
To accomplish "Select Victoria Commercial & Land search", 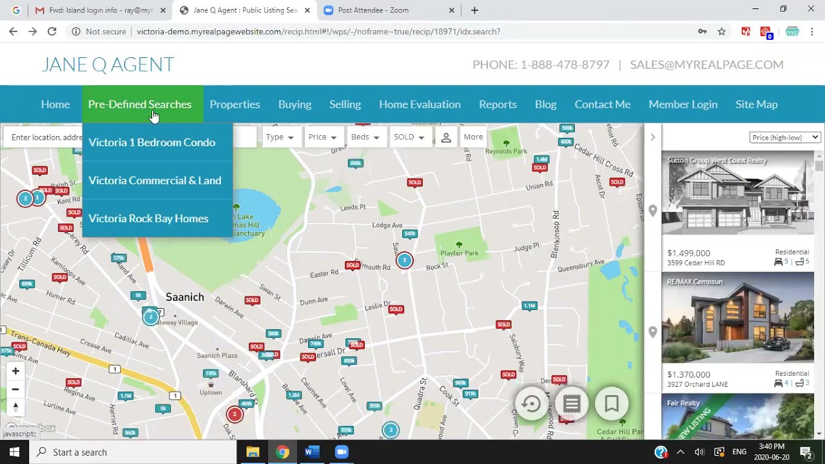I will [155, 180].
